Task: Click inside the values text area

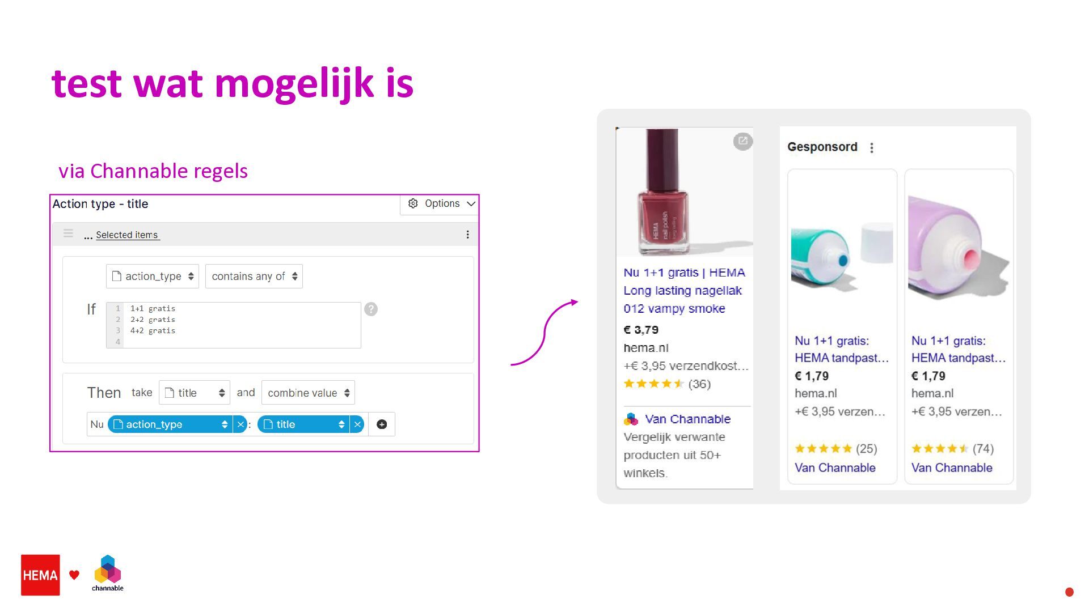Action: point(234,325)
